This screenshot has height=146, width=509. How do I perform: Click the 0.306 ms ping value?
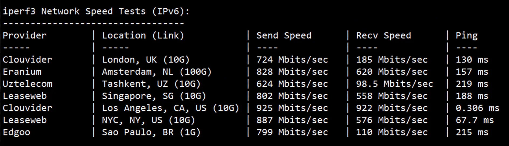click(477, 108)
